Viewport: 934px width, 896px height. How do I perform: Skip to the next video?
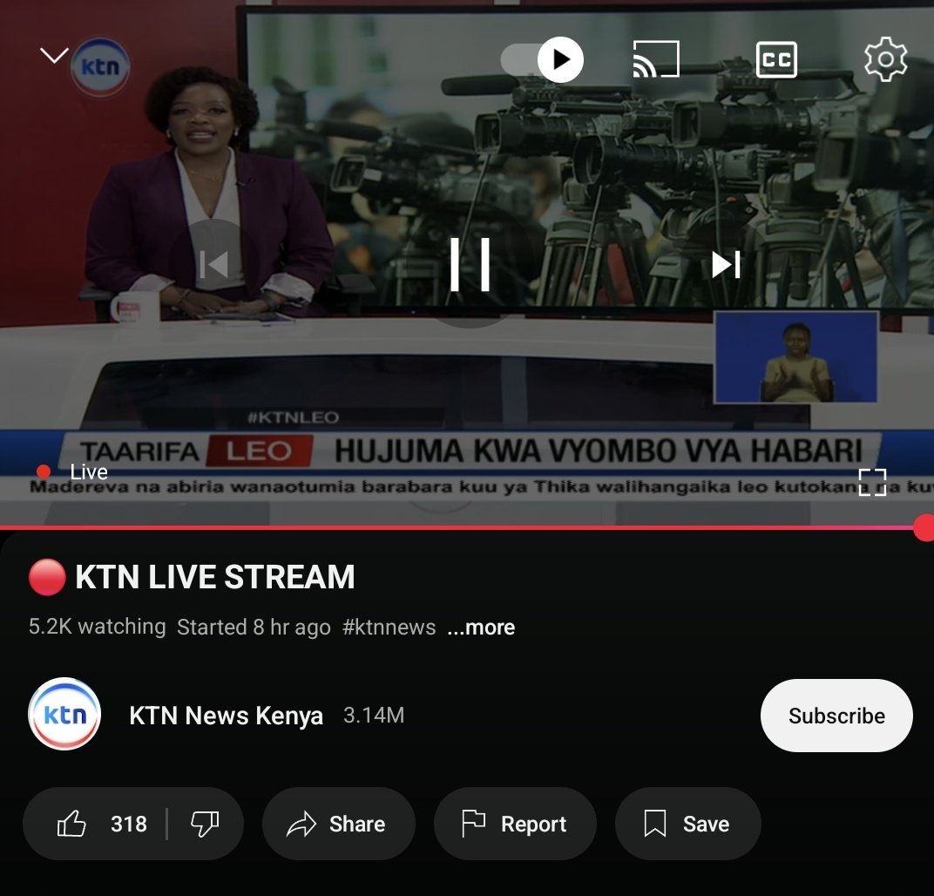point(726,263)
